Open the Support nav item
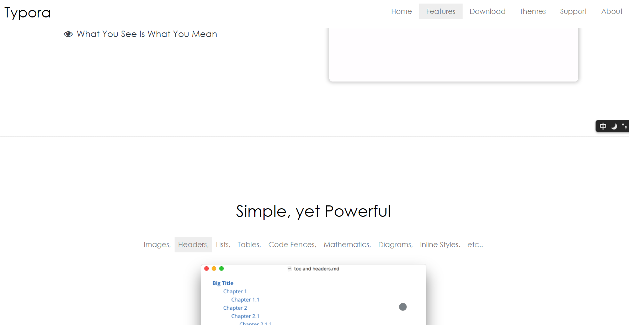 pos(573,11)
